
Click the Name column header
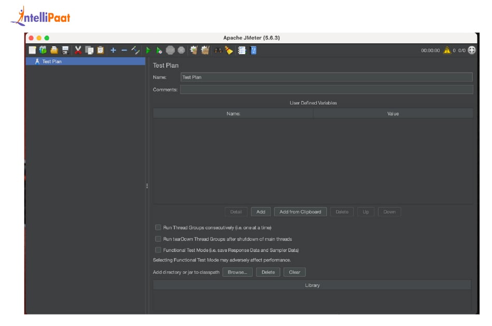click(x=233, y=113)
